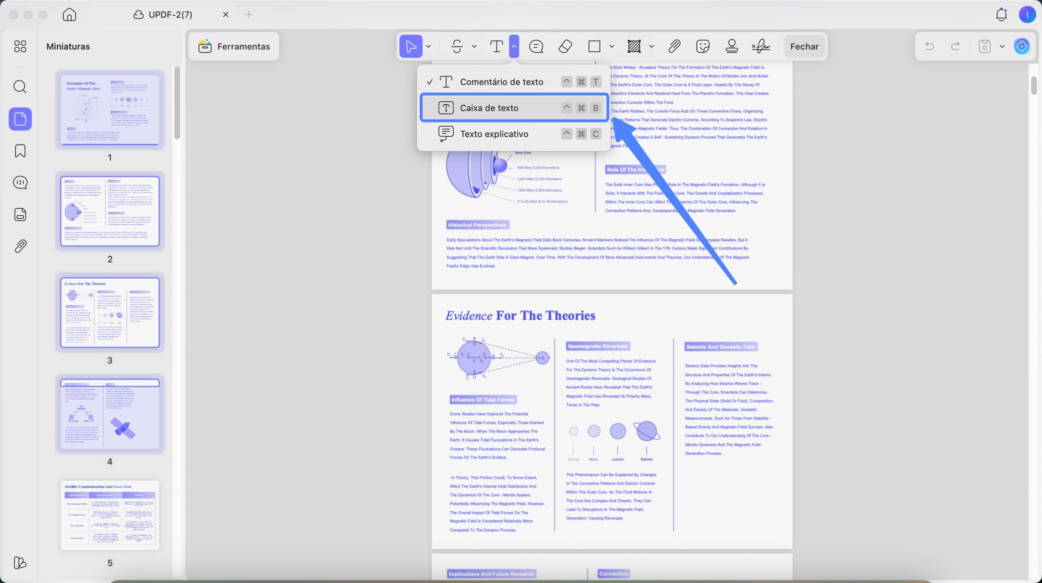Viewport: 1042px width, 583px height.
Task: Toggle the thumbnails panel sidebar button
Action: pos(20,119)
